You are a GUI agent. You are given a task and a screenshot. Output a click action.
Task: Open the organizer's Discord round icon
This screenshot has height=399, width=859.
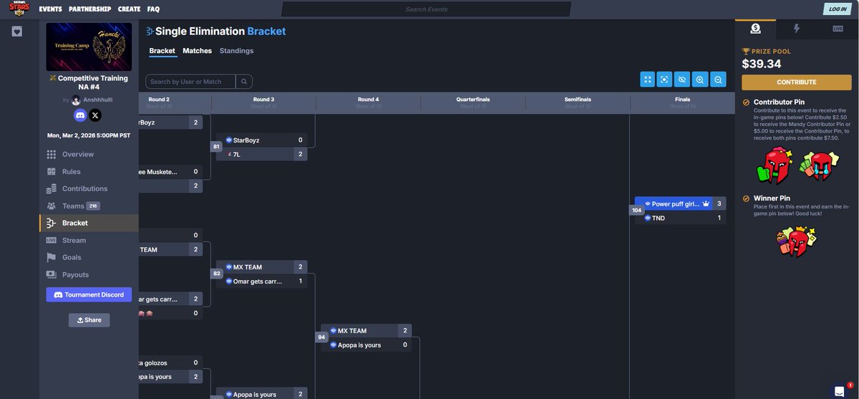click(x=80, y=115)
